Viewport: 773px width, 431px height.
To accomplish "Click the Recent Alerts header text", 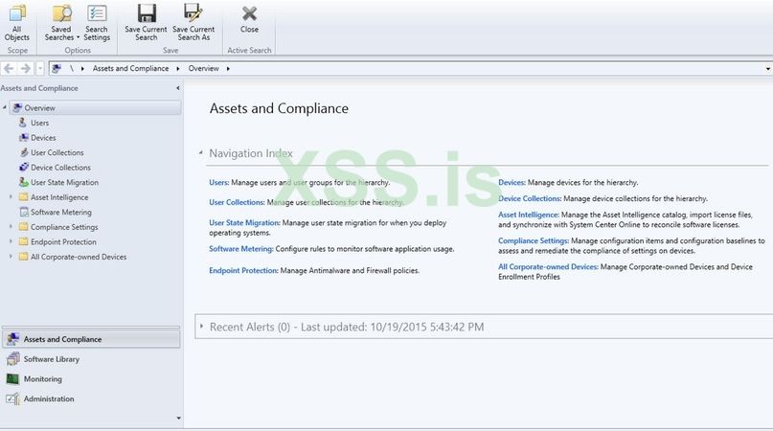I will click(347, 327).
